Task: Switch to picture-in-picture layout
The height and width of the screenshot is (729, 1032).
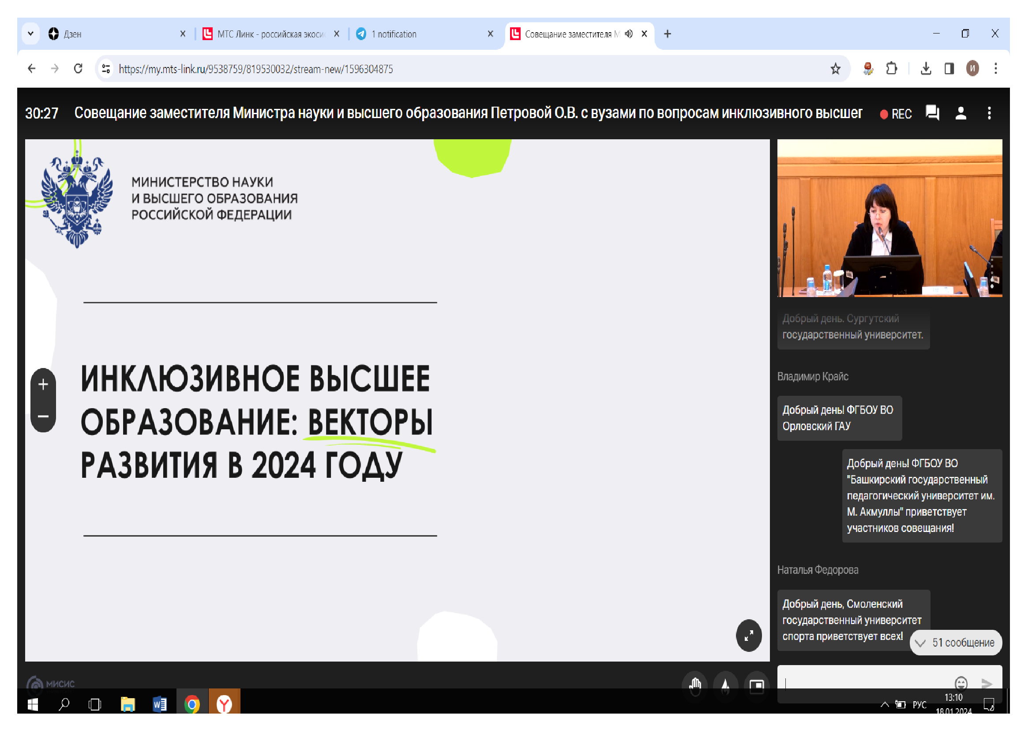Action: tap(757, 685)
